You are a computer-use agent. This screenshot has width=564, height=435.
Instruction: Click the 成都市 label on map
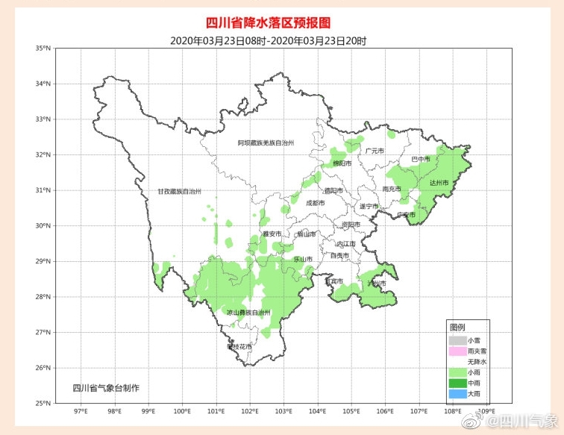coord(316,202)
